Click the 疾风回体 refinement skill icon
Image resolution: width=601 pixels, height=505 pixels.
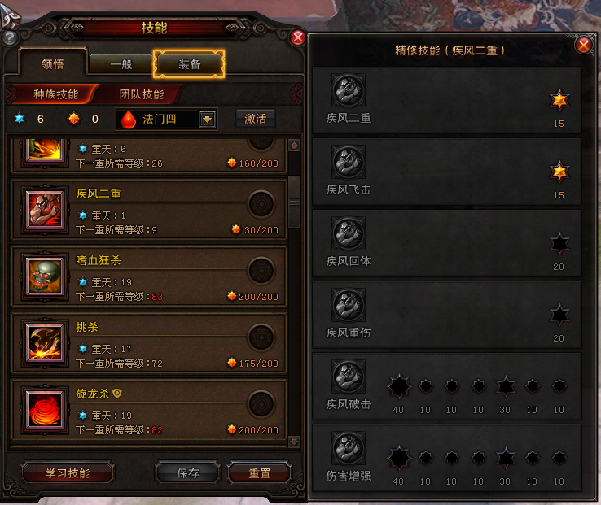click(349, 233)
